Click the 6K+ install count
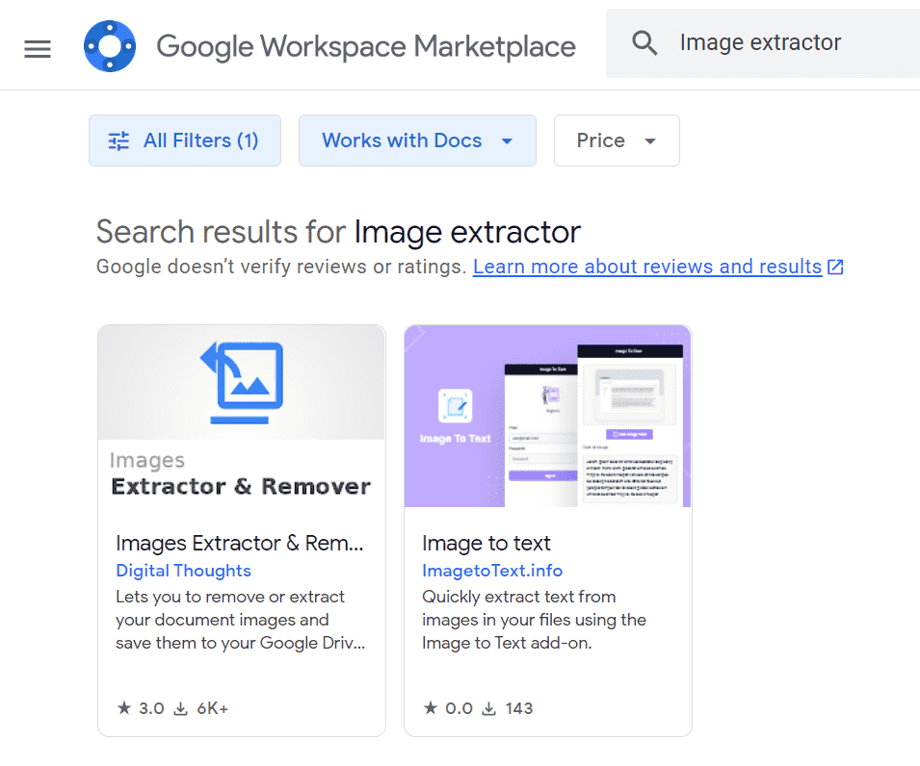The height and width of the screenshot is (766, 920). (x=212, y=708)
